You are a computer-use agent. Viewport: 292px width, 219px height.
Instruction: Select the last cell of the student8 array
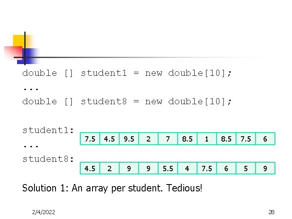[x=265, y=168]
